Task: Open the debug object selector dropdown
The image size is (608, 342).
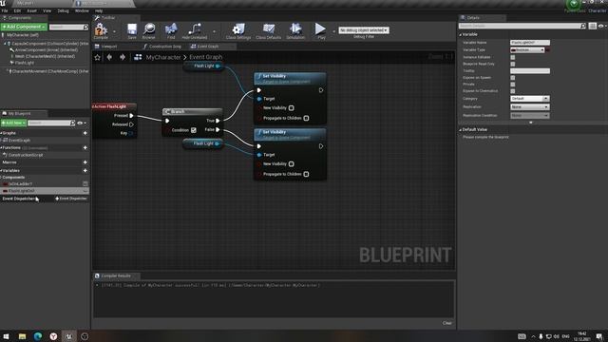Action: (x=364, y=30)
